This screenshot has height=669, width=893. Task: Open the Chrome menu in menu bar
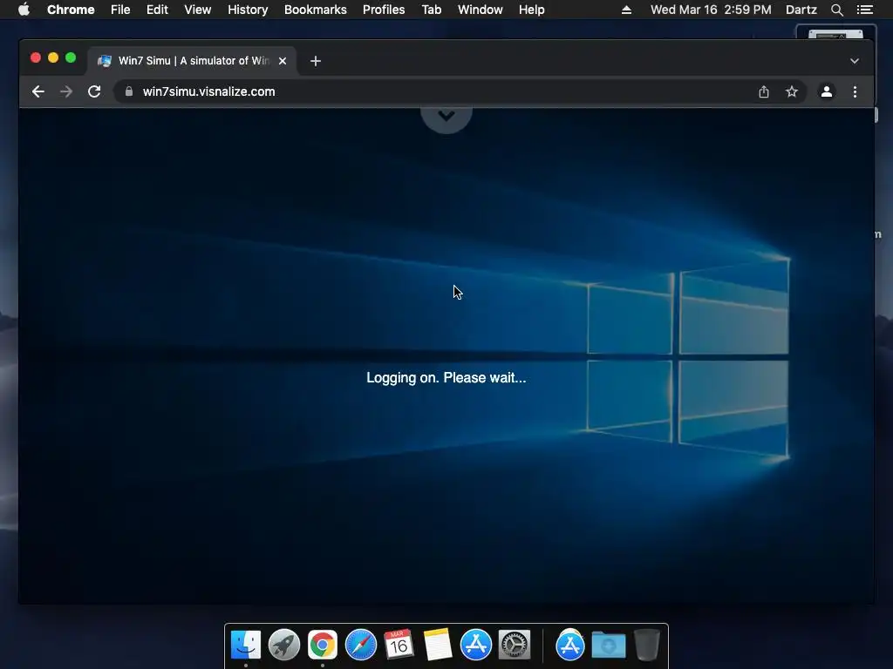pyautogui.click(x=71, y=10)
